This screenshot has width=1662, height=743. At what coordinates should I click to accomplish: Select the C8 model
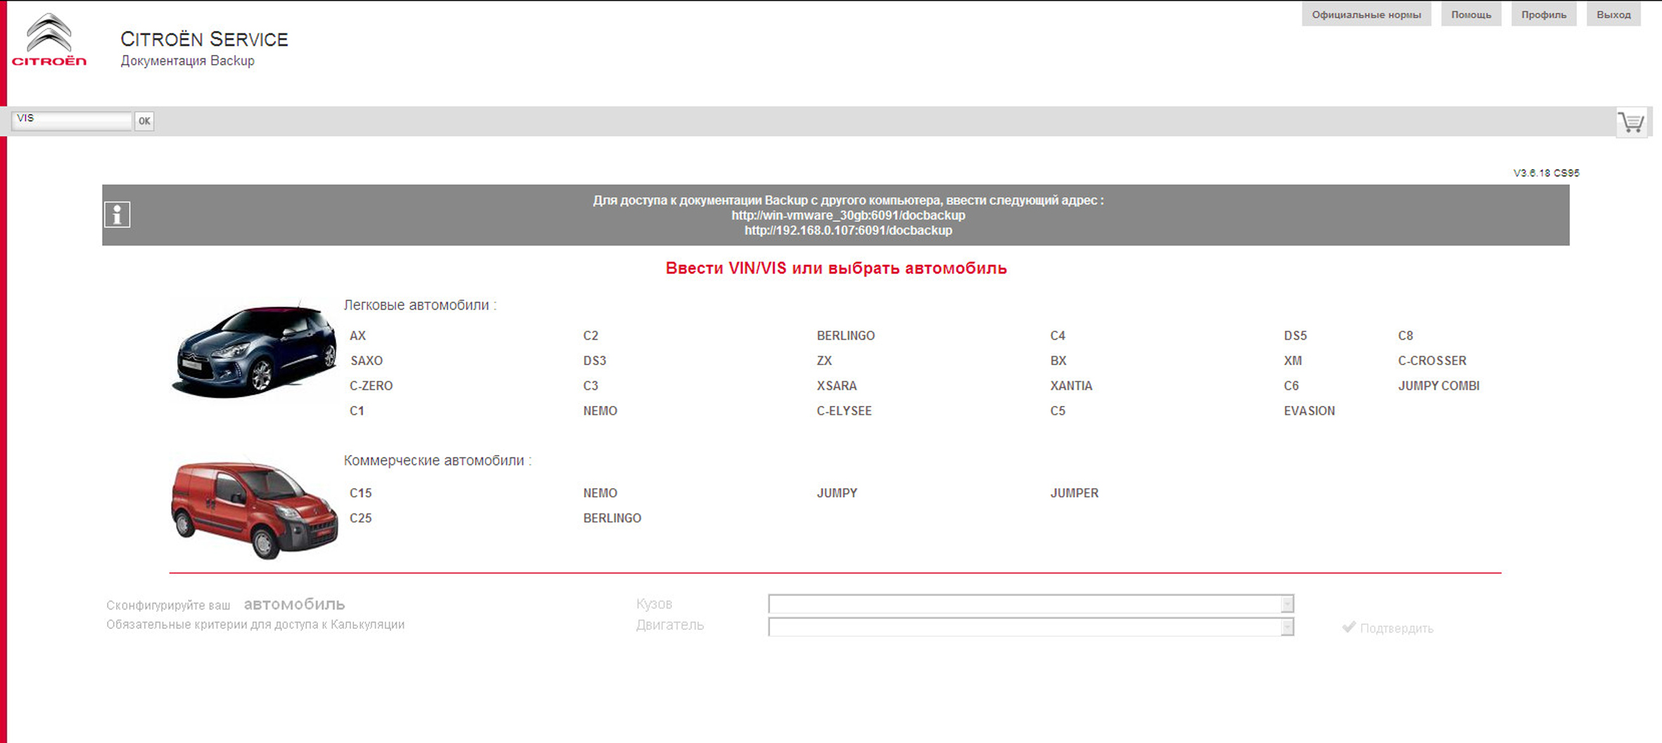tap(1405, 336)
